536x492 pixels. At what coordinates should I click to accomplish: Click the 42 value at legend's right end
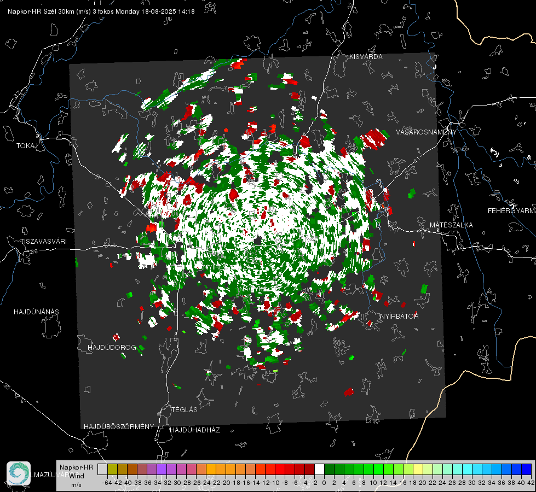531,483
